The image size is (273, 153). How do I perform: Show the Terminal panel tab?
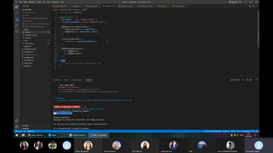tap(89, 80)
